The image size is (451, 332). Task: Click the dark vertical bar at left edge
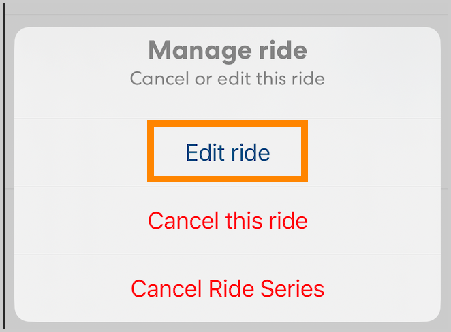pyautogui.click(x=4, y=166)
